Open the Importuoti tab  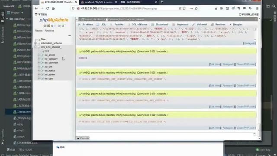[180, 24]
